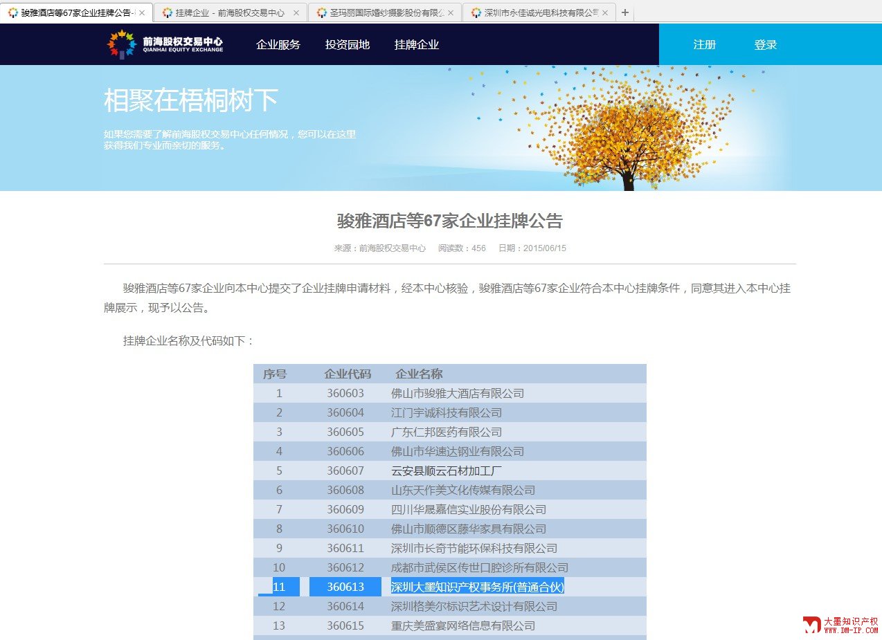The image size is (882, 640).
Task: Click company 佛山市骏雅大酒店有限公司
Action: [x=458, y=393]
